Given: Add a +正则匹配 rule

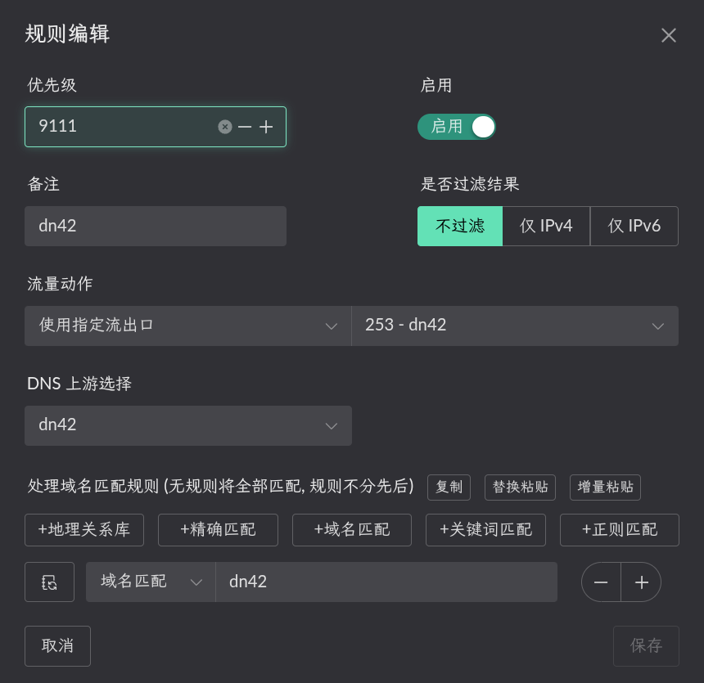Looking at the screenshot, I should (620, 529).
